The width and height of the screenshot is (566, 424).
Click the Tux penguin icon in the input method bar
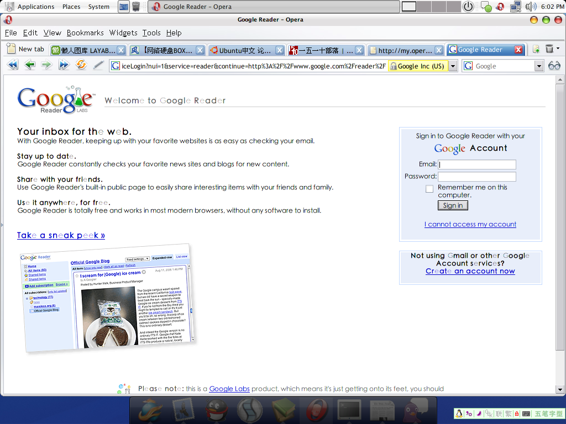coord(459,414)
